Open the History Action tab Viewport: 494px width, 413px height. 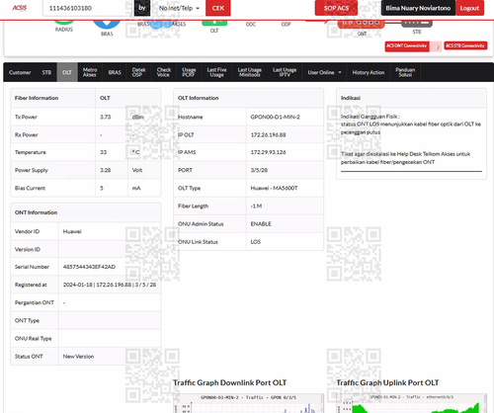[x=369, y=72]
